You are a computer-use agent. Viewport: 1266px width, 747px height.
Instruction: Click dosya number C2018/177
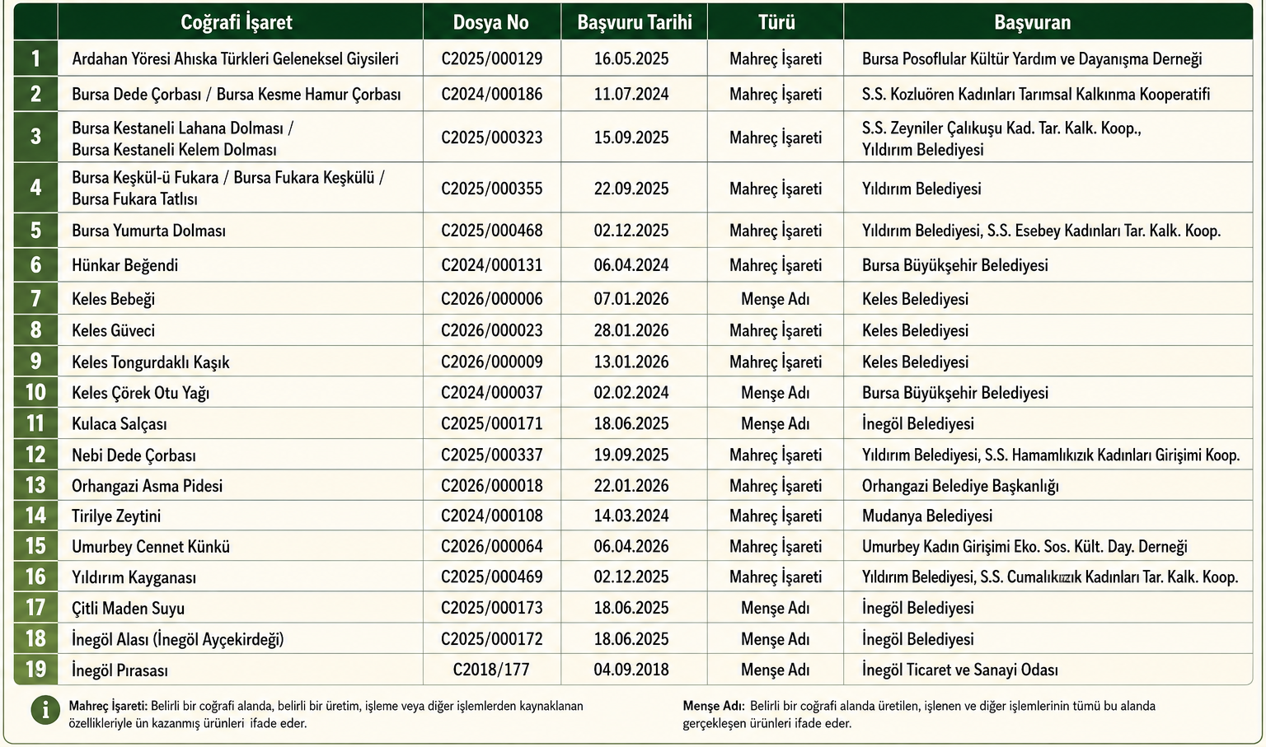[x=491, y=670]
